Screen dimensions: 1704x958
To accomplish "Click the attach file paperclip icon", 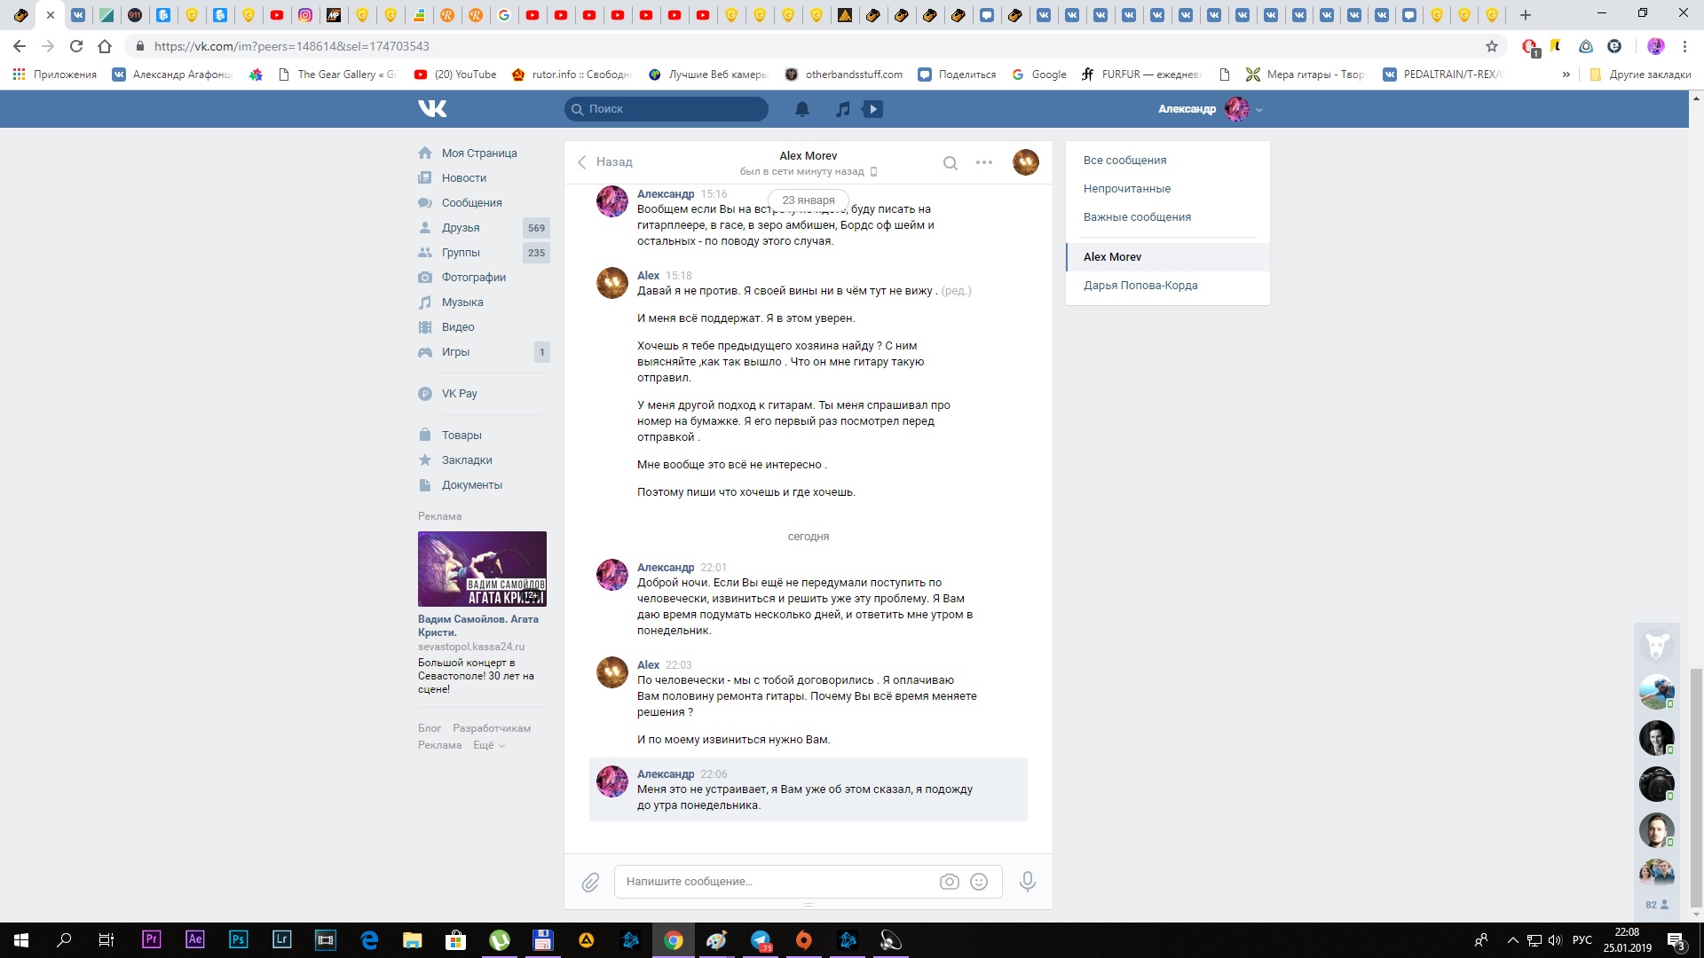I will (590, 883).
